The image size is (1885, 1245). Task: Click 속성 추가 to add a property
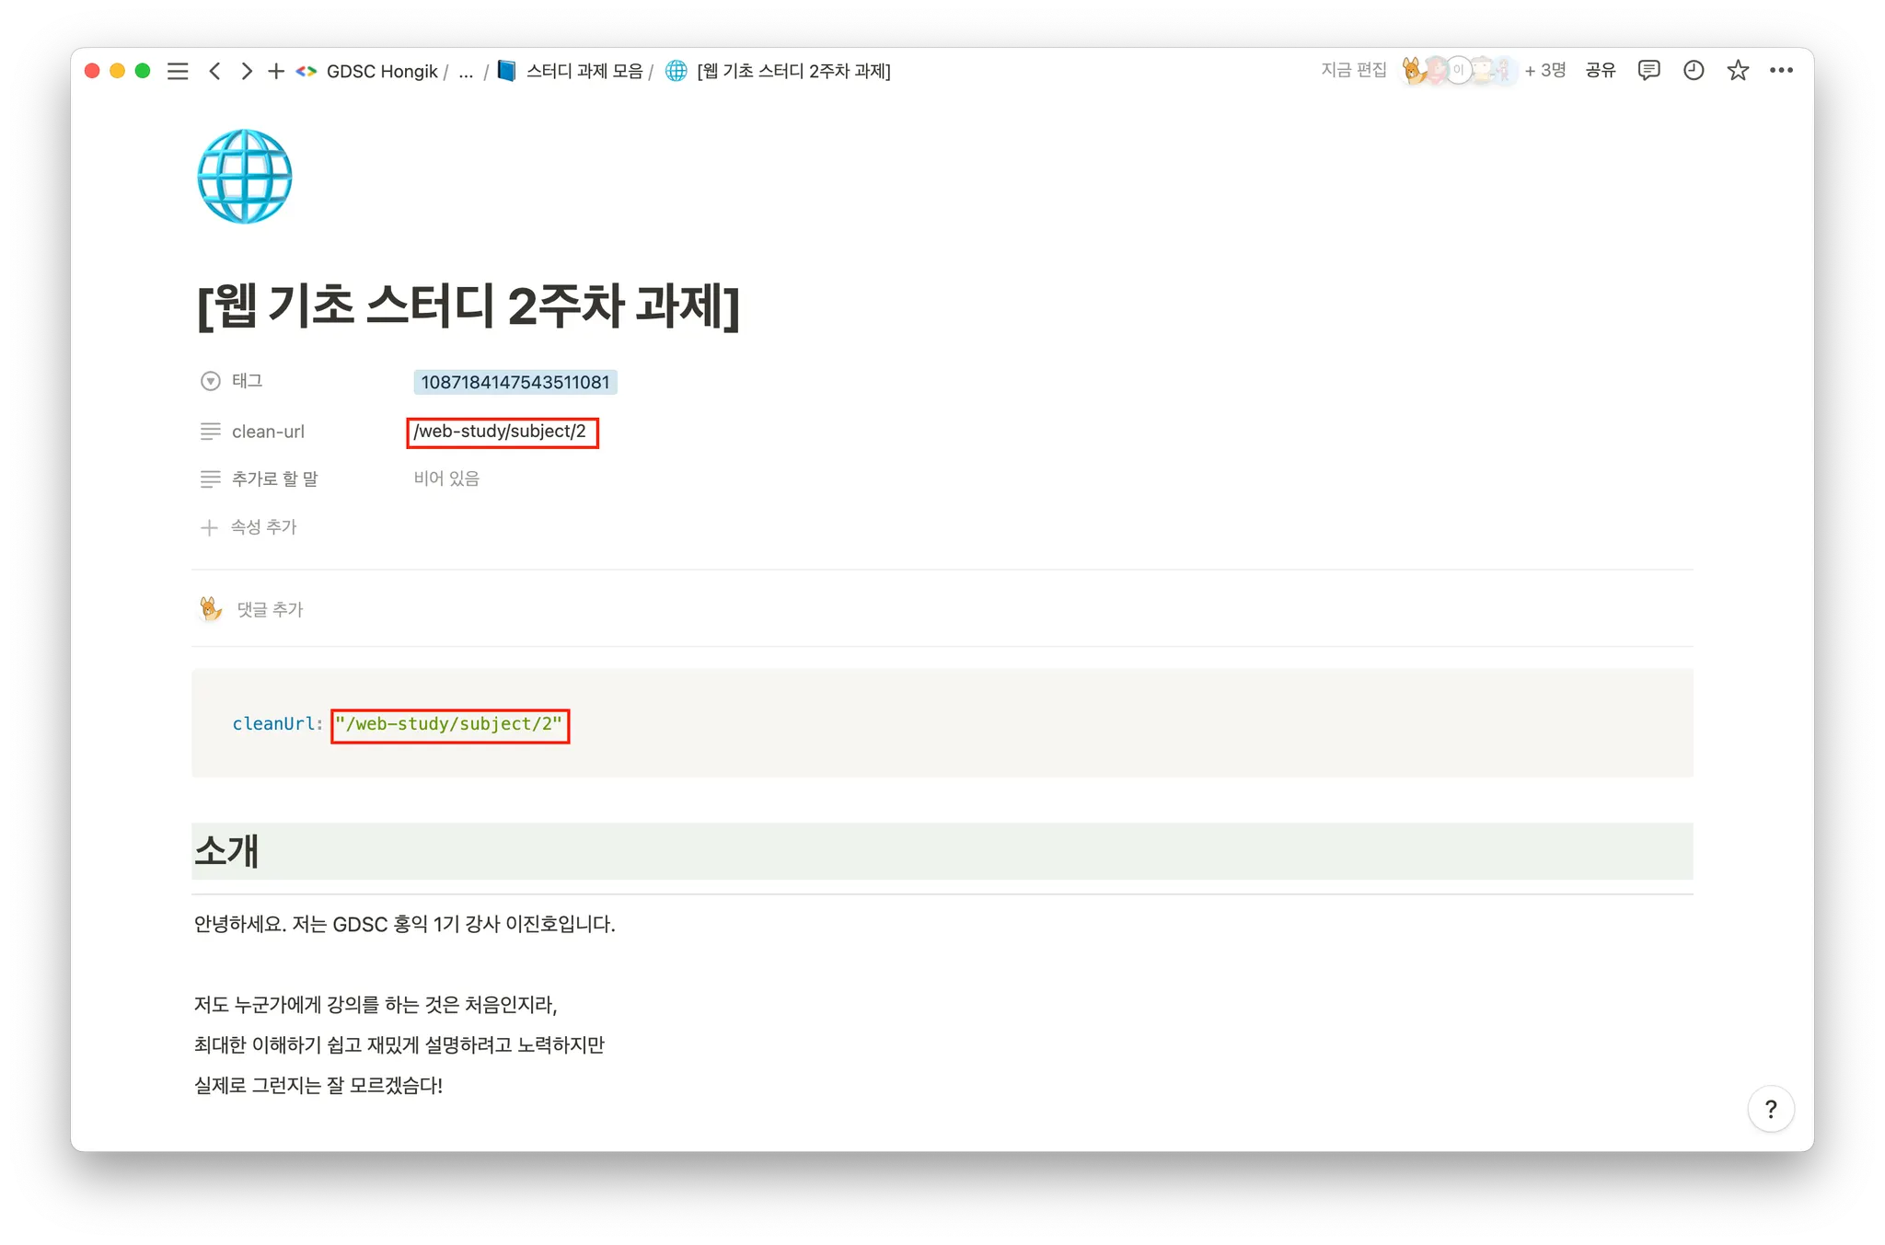tap(263, 527)
